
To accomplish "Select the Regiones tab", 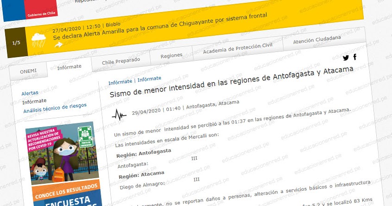I will pos(172,56).
